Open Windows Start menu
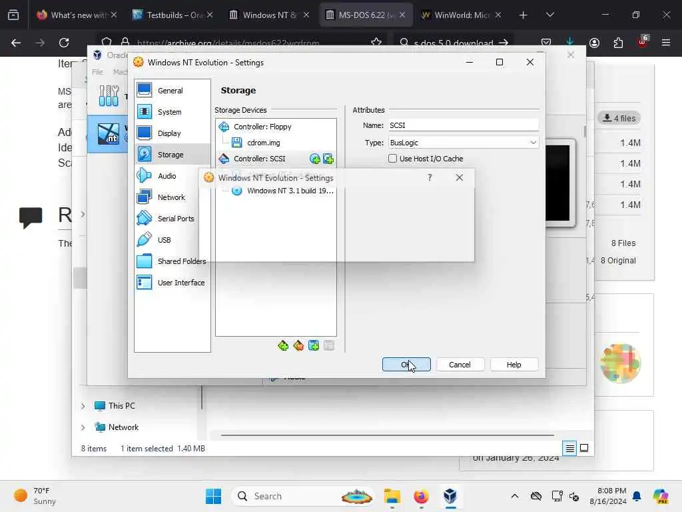Screen dimensions: 682x512 click(x=213, y=496)
